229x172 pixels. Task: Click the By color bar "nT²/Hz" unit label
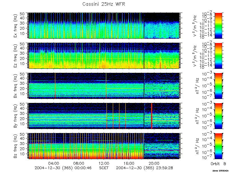pos(198,116)
